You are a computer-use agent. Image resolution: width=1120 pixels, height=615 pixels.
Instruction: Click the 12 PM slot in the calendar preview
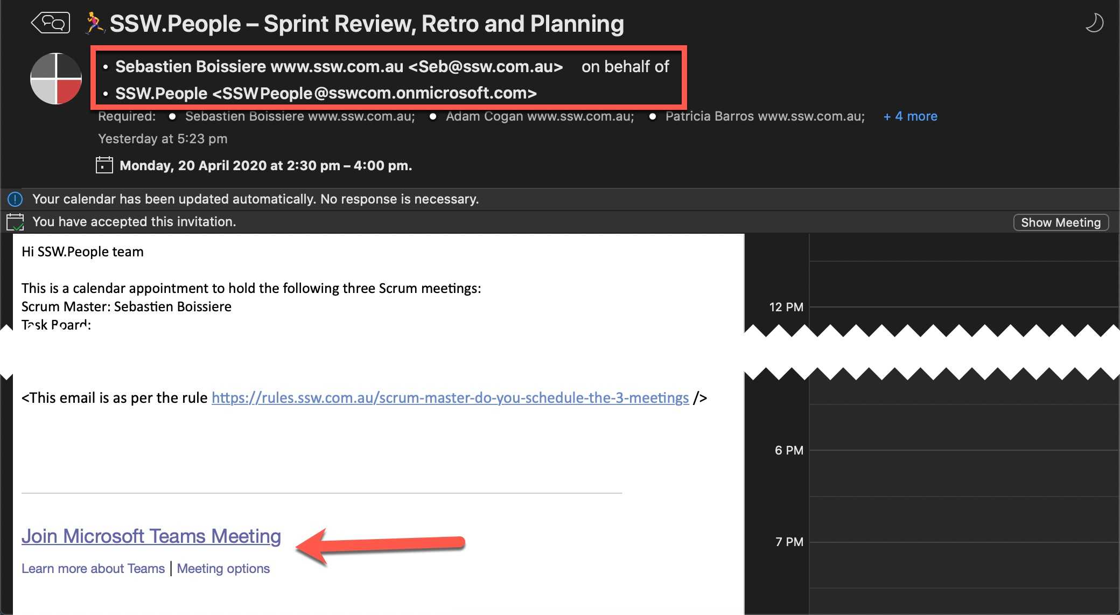point(964,316)
